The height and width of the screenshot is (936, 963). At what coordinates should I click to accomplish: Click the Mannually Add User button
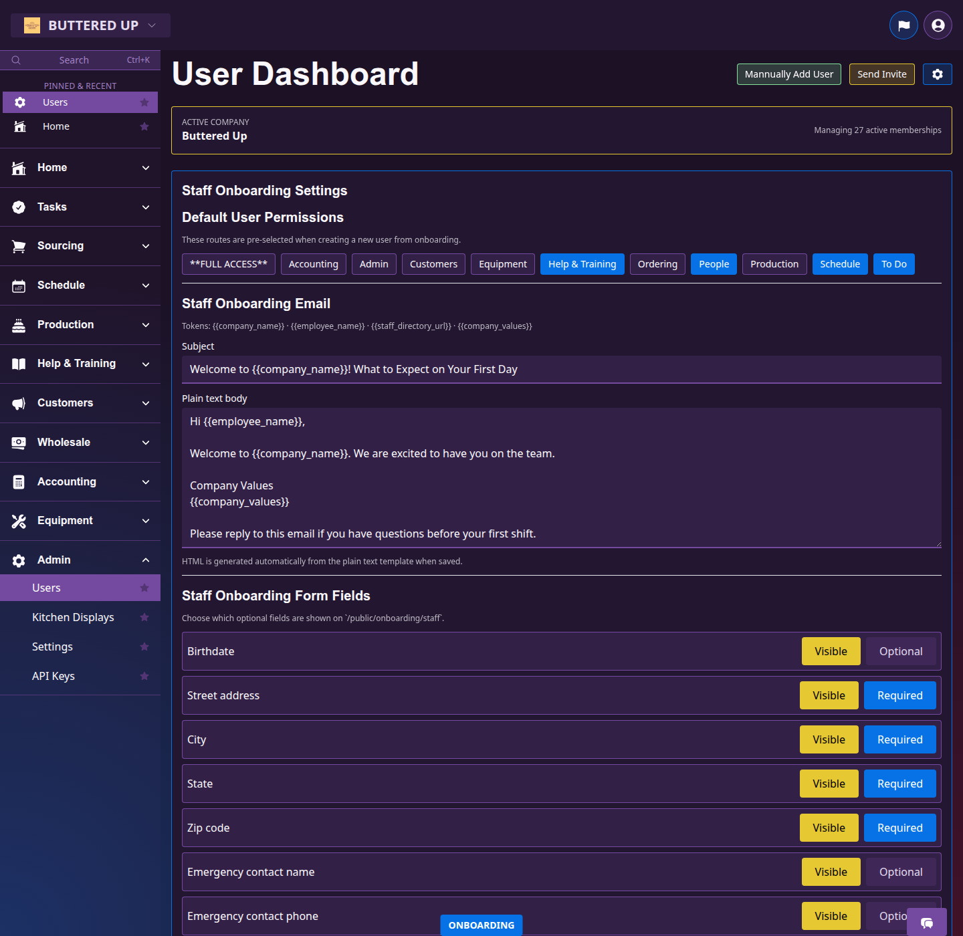pyautogui.click(x=788, y=74)
